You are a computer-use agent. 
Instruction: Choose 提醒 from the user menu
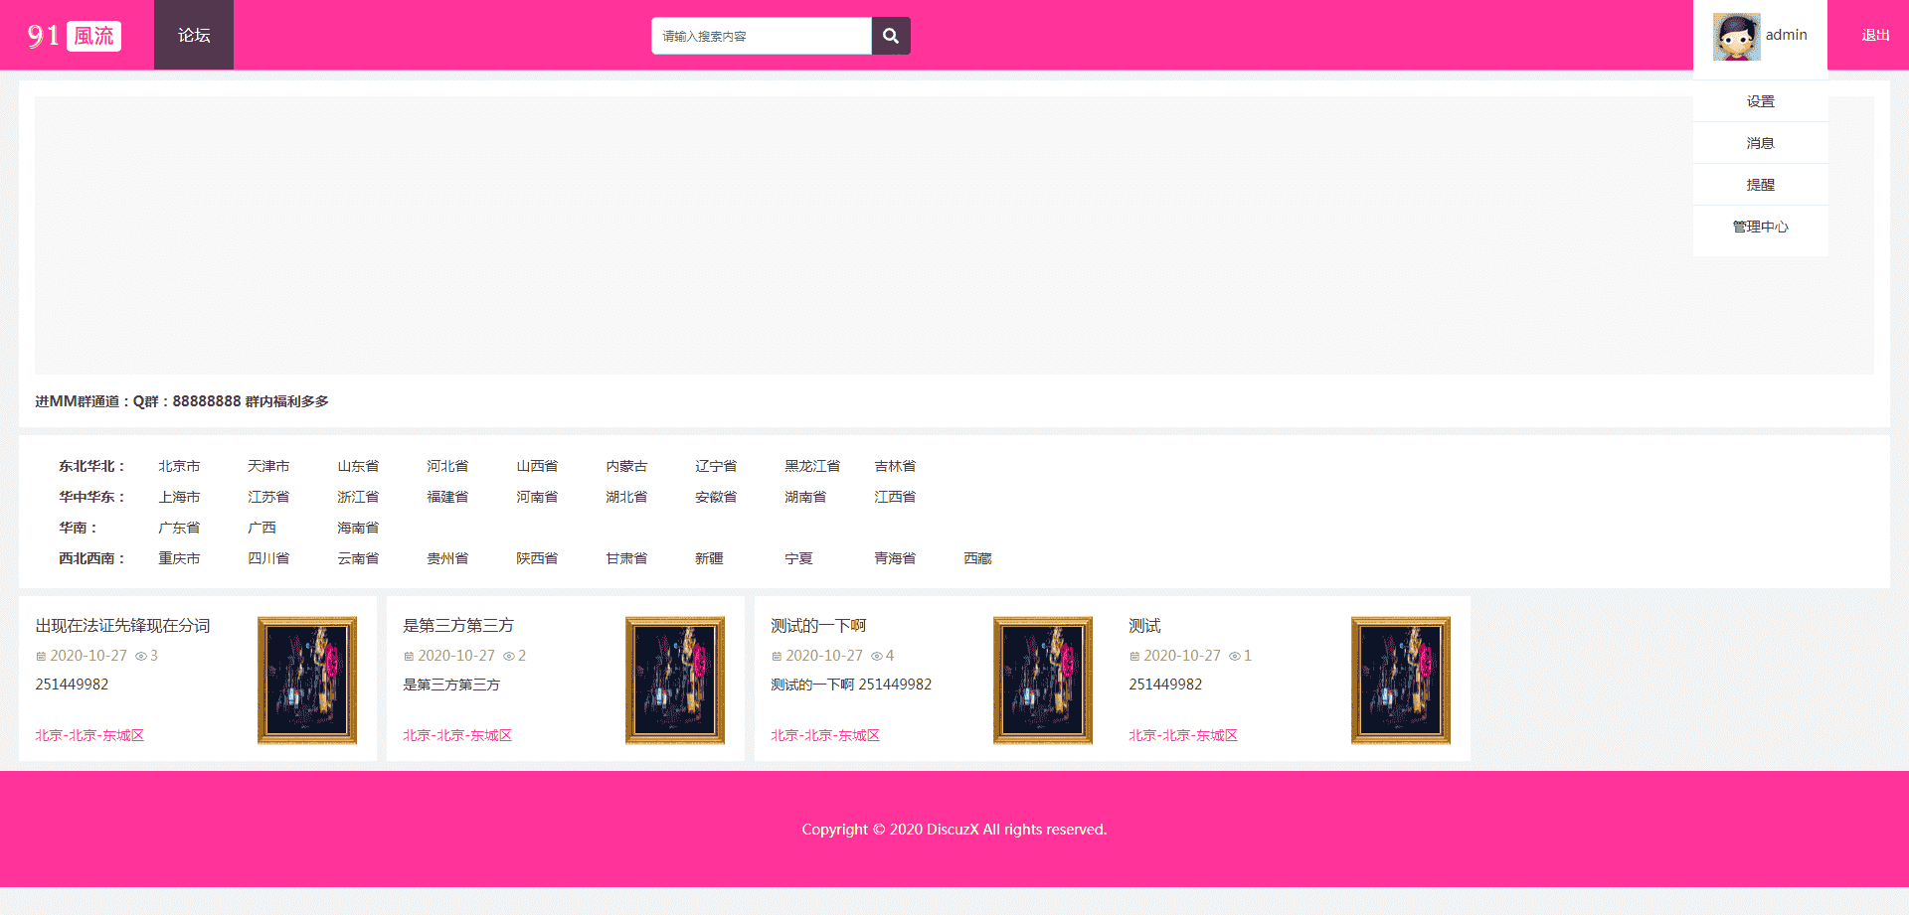click(x=1760, y=185)
